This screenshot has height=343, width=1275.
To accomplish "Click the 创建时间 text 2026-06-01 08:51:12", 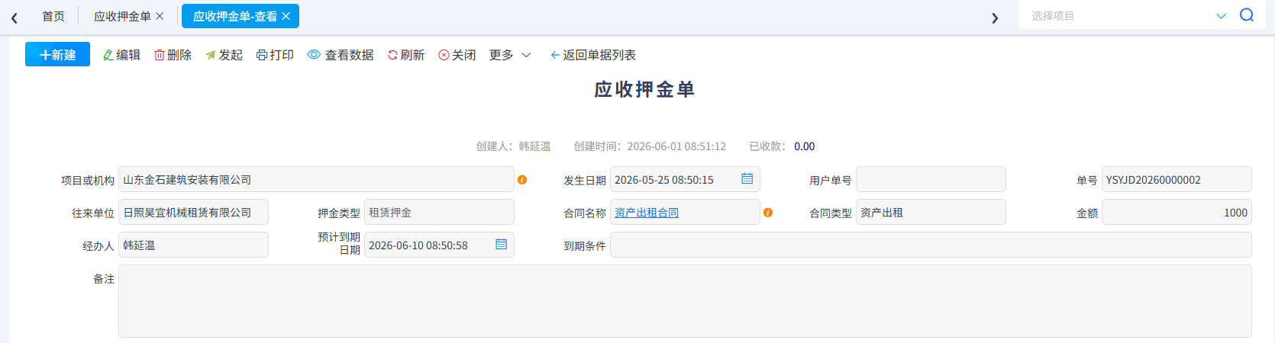I will [676, 146].
